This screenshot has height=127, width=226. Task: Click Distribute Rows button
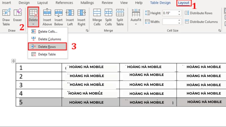click(199, 13)
